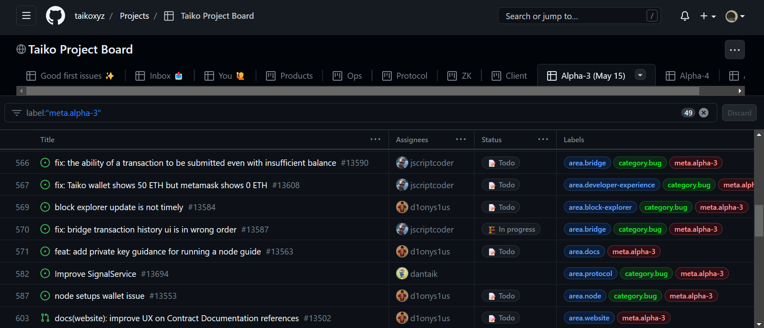
Task: Click area.developer-experience label
Action: click(612, 185)
